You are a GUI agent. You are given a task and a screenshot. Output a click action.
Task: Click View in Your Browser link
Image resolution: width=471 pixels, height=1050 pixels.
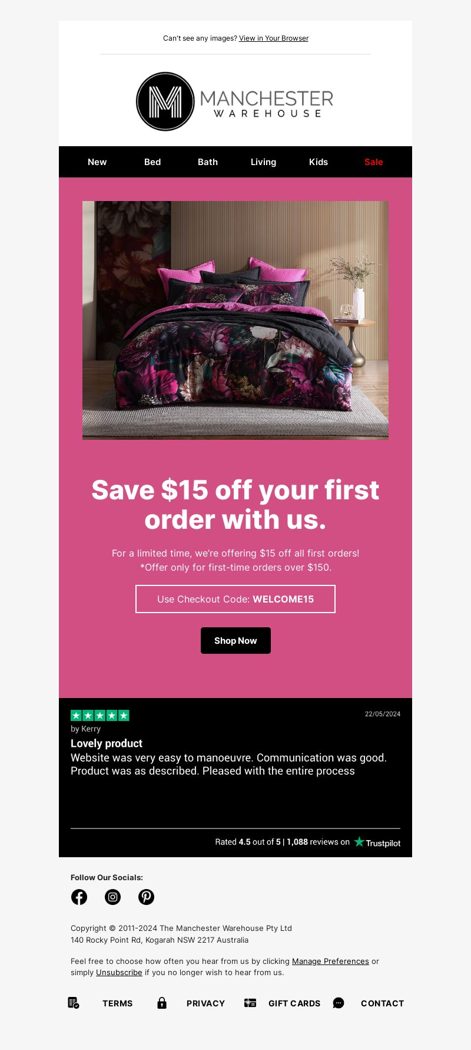[x=274, y=38]
